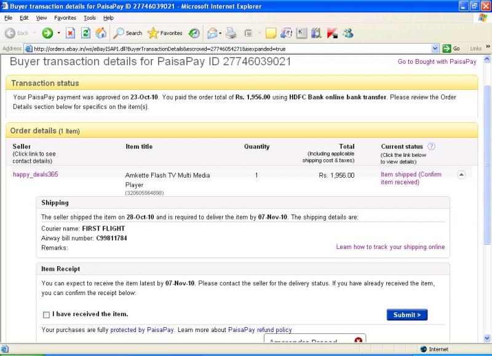The width and height of the screenshot is (492, 356).
Task: Follow 'Go to Bought with PaisaPay' link
Action: point(437,61)
